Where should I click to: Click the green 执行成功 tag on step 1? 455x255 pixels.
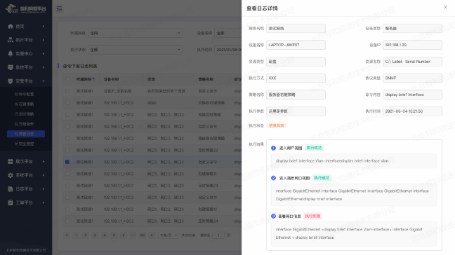coord(315,148)
